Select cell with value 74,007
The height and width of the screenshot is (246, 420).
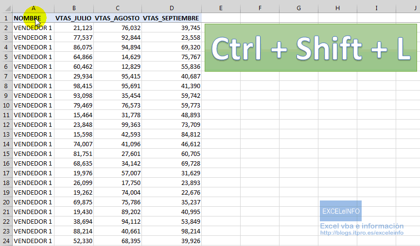(x=74, y=144)
